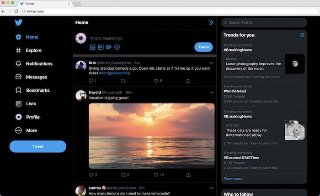The height and width of the screenshot is (196, 320).
Task: Share Brie's tweet
Action: point(188,81)
